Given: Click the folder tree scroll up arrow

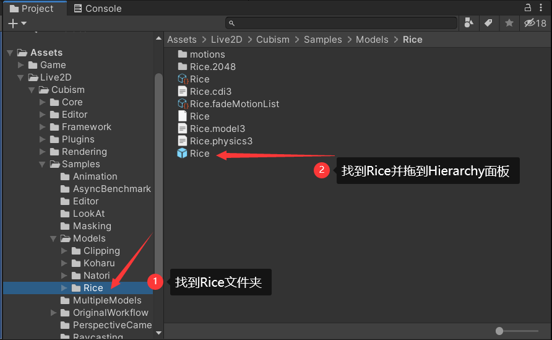Looking at the screenshot, I should point(159,38).
